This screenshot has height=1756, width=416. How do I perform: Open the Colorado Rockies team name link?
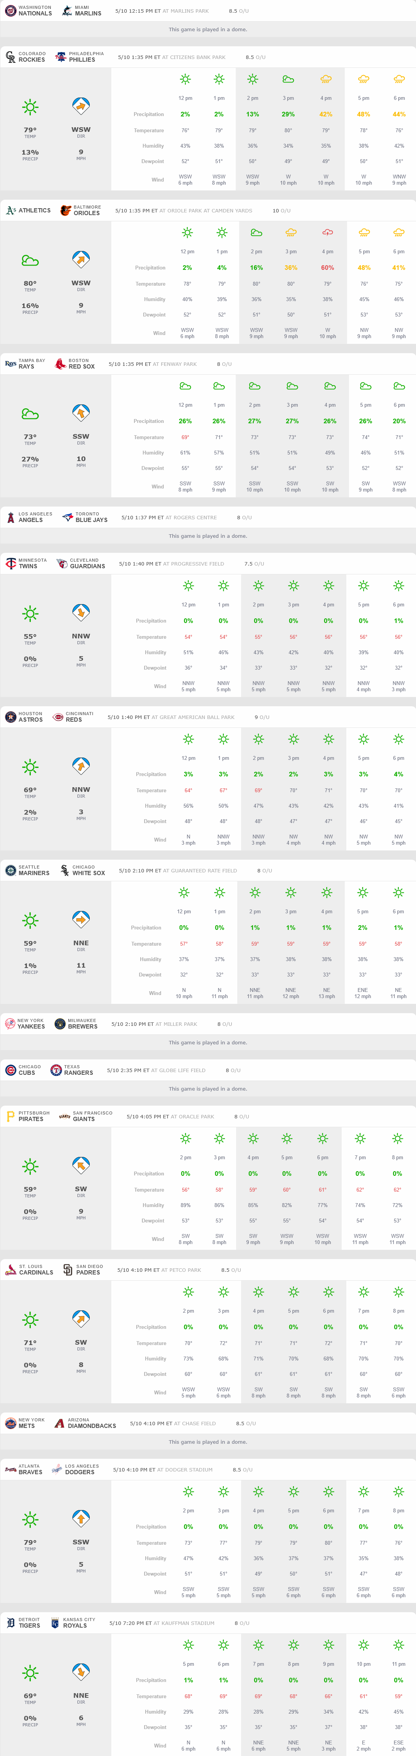pos(32,57)
